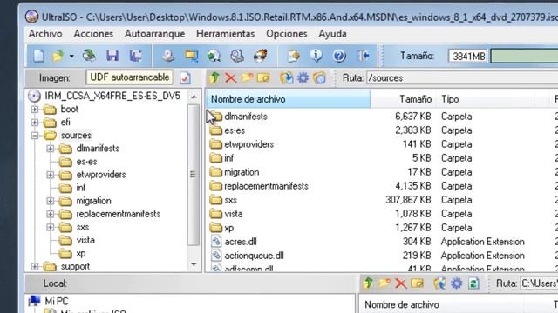Click the image properties check icon
This screenshot has height=313, width=558.
click(x=185, y=77)
